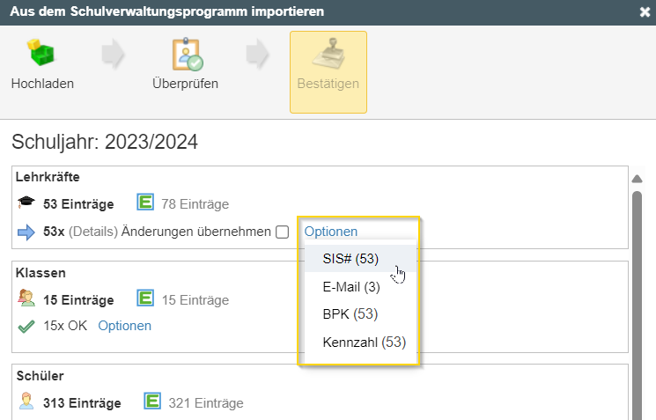Click the blue arrow next to 53x

pyautogui.click(x=26, y=232)
